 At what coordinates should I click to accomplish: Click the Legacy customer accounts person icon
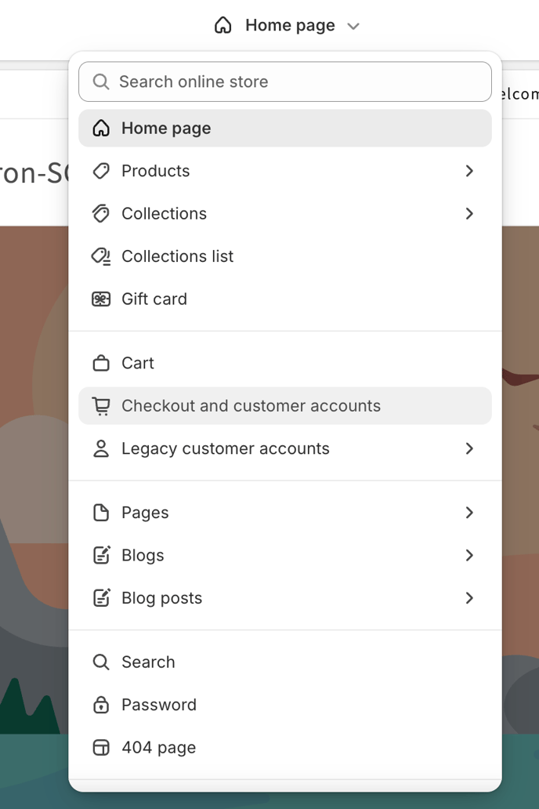[x=101, y=449]
